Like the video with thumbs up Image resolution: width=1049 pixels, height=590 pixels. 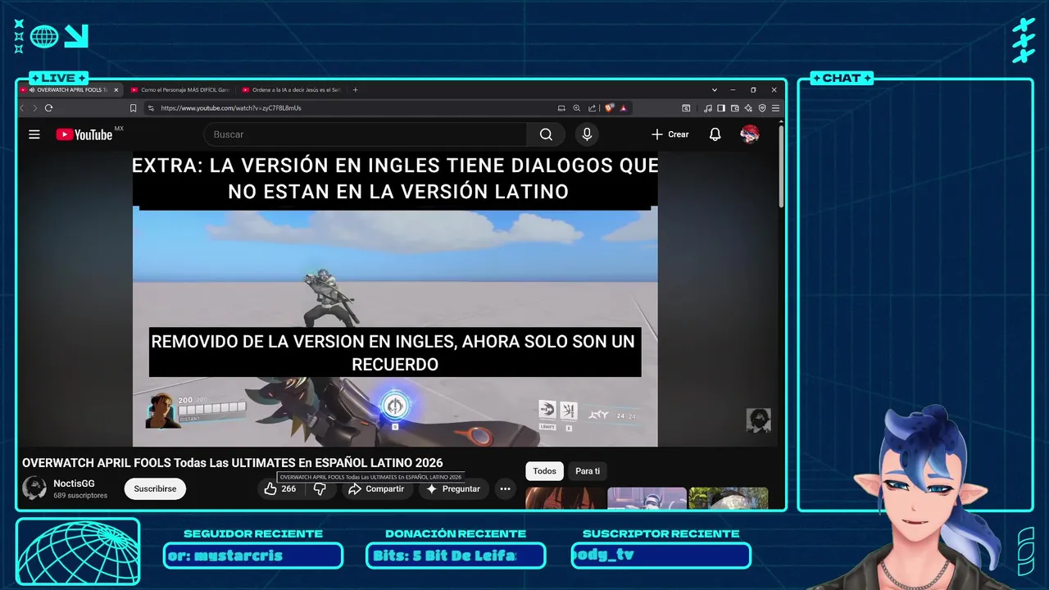coord(280,489)
